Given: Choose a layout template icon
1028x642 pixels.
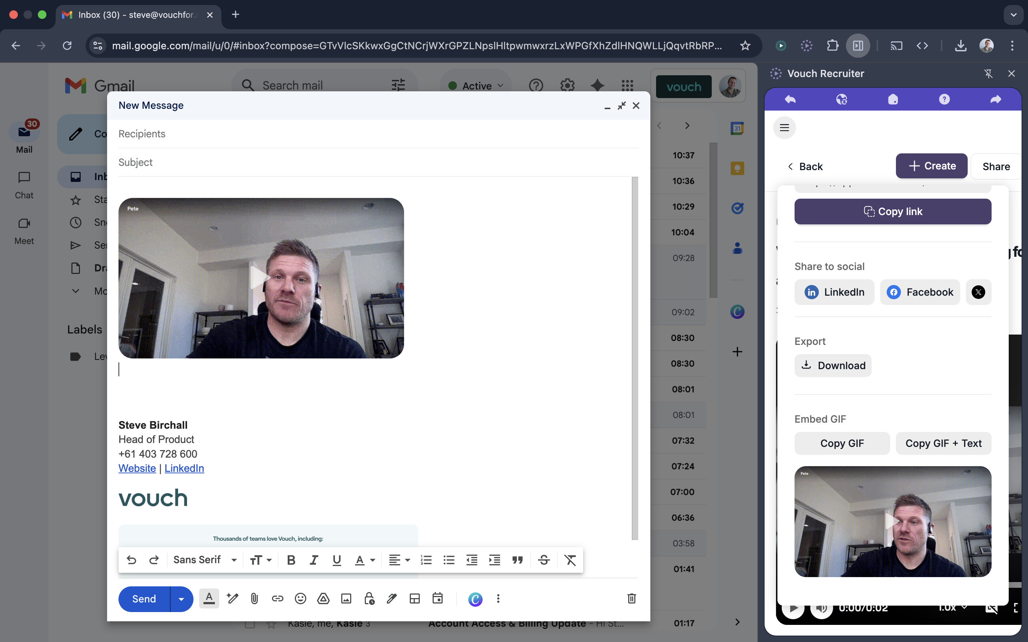Looking at the screenshot, I should pyautogui.click(x=415, y=599).
